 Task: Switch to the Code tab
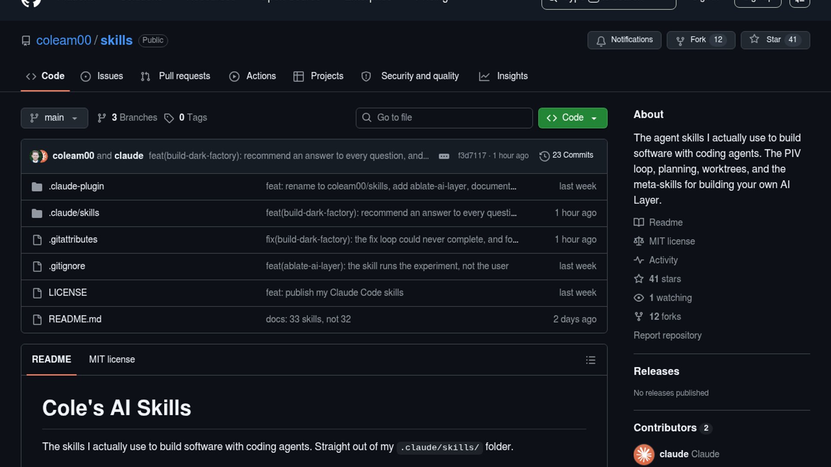tap(45, 76)
